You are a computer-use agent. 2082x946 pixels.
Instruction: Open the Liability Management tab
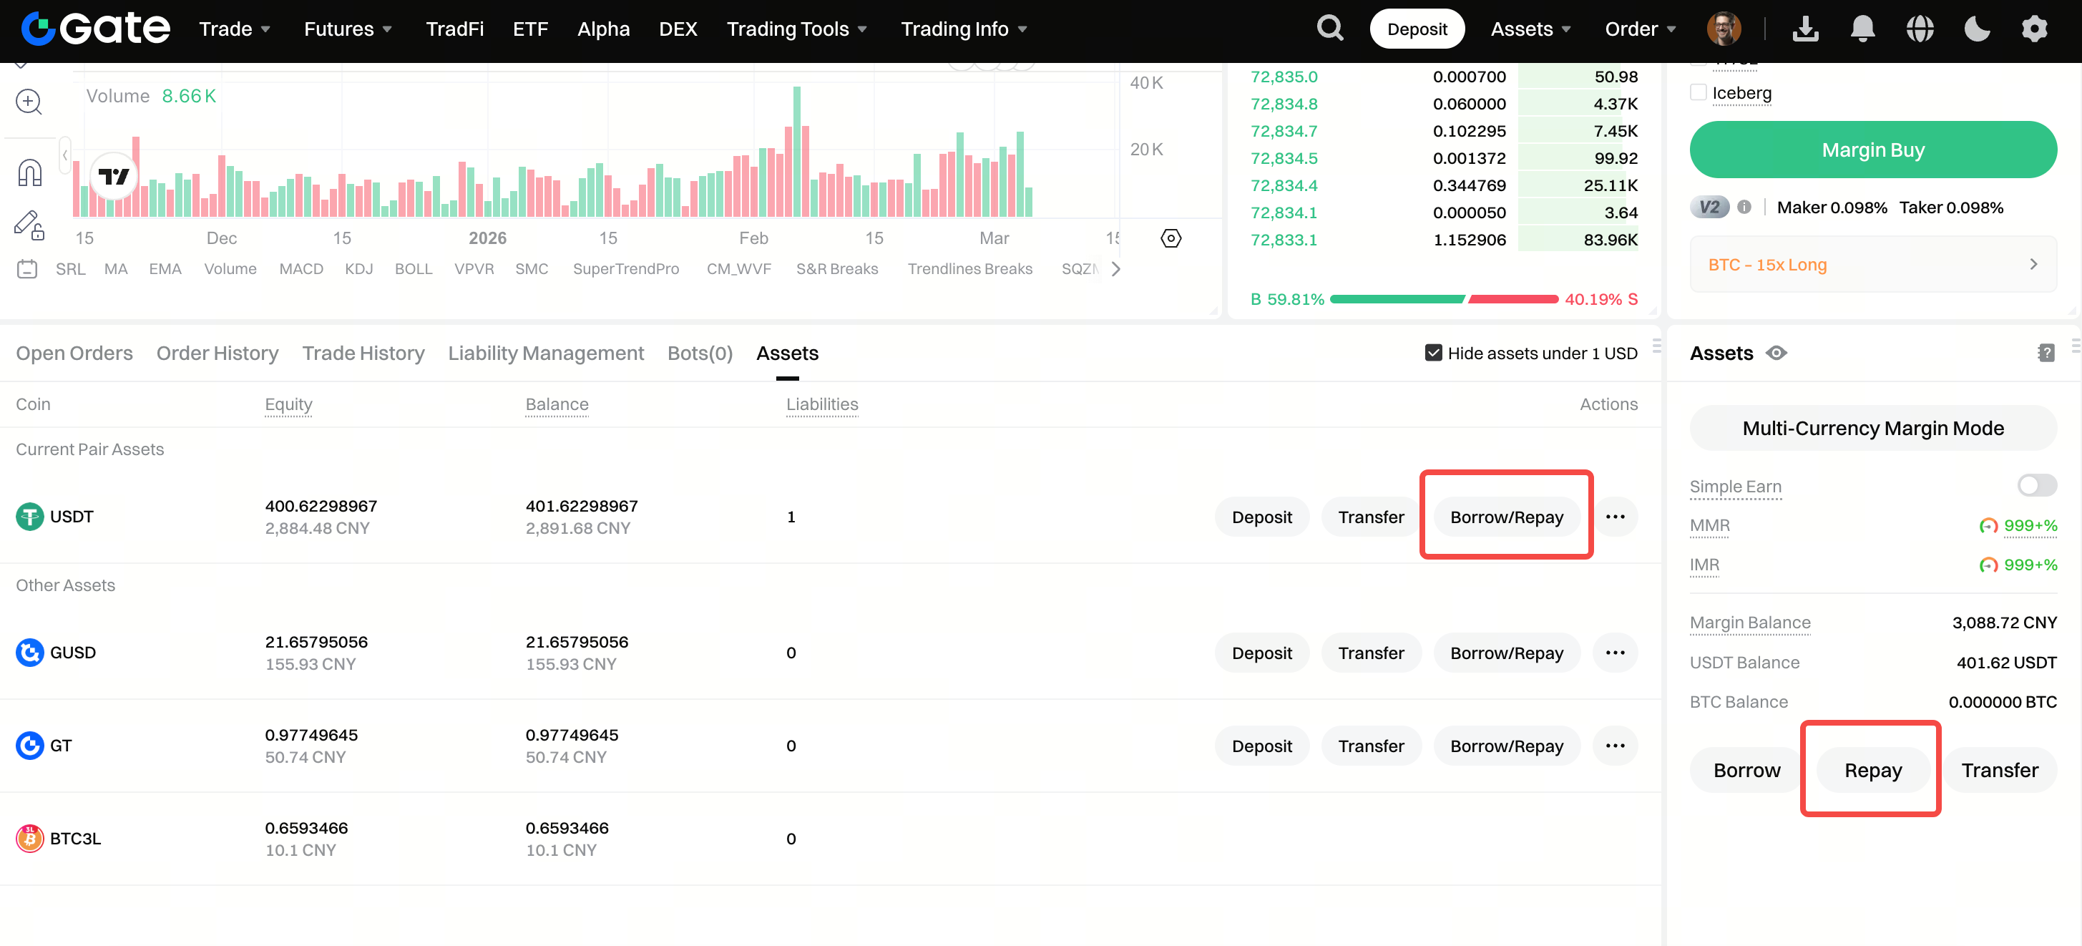[546, 353]
